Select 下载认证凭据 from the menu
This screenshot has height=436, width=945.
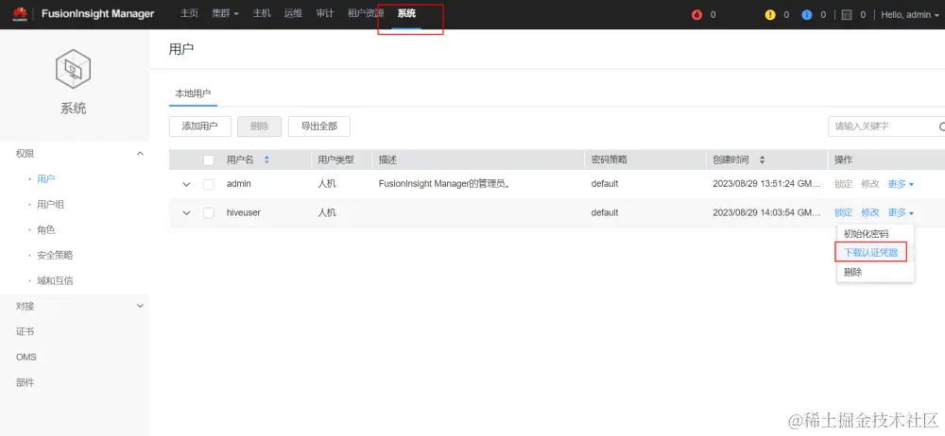(x=871, y=253)
